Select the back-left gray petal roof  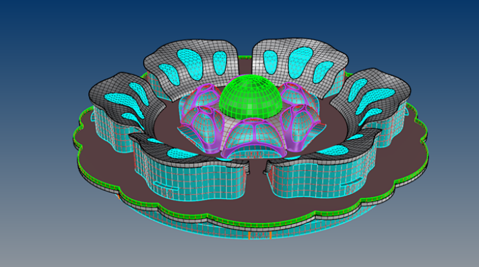tap(193, 65)
